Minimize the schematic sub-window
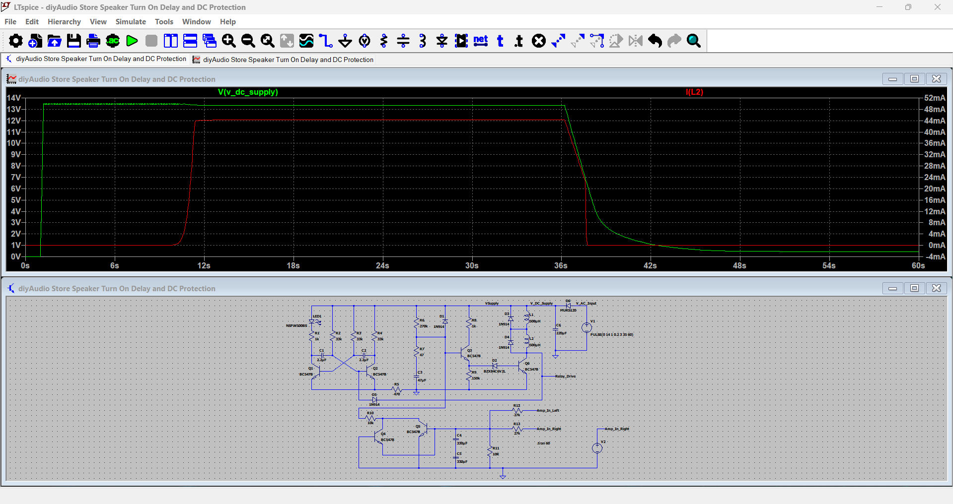This screenshot has height=504, width=953. pos(892,288)
